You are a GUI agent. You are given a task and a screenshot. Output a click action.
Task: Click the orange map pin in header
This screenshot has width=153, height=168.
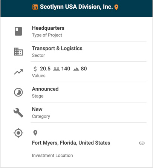pyautogui.click(x=116, y=7)
